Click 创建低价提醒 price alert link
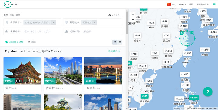This screenshot has height=110, width=218. pyautogui.click(x=14, y=42)
